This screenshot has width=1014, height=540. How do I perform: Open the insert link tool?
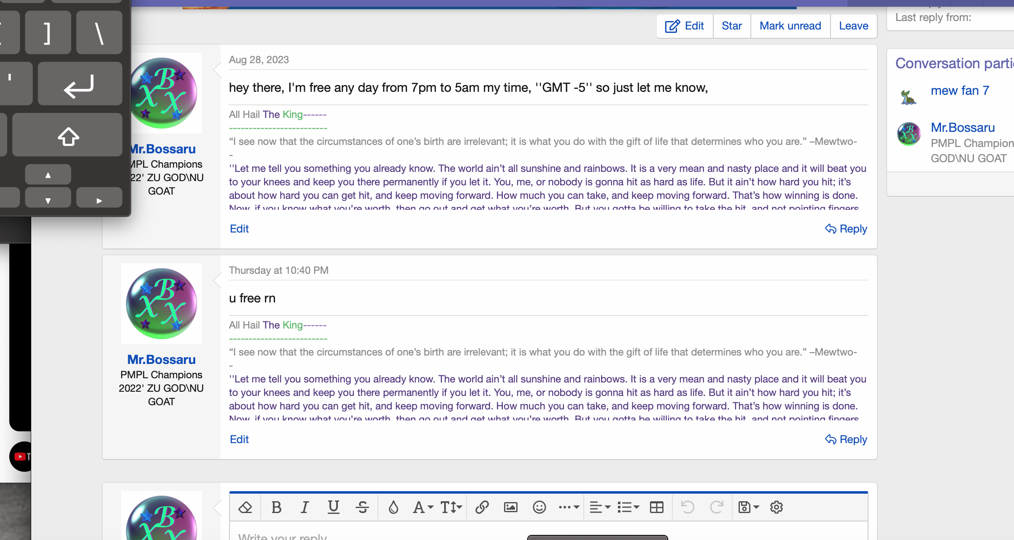(x=482, y=507)
